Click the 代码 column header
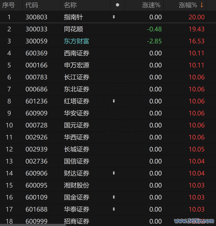This screenshot has height=226, width=216. 32,5
